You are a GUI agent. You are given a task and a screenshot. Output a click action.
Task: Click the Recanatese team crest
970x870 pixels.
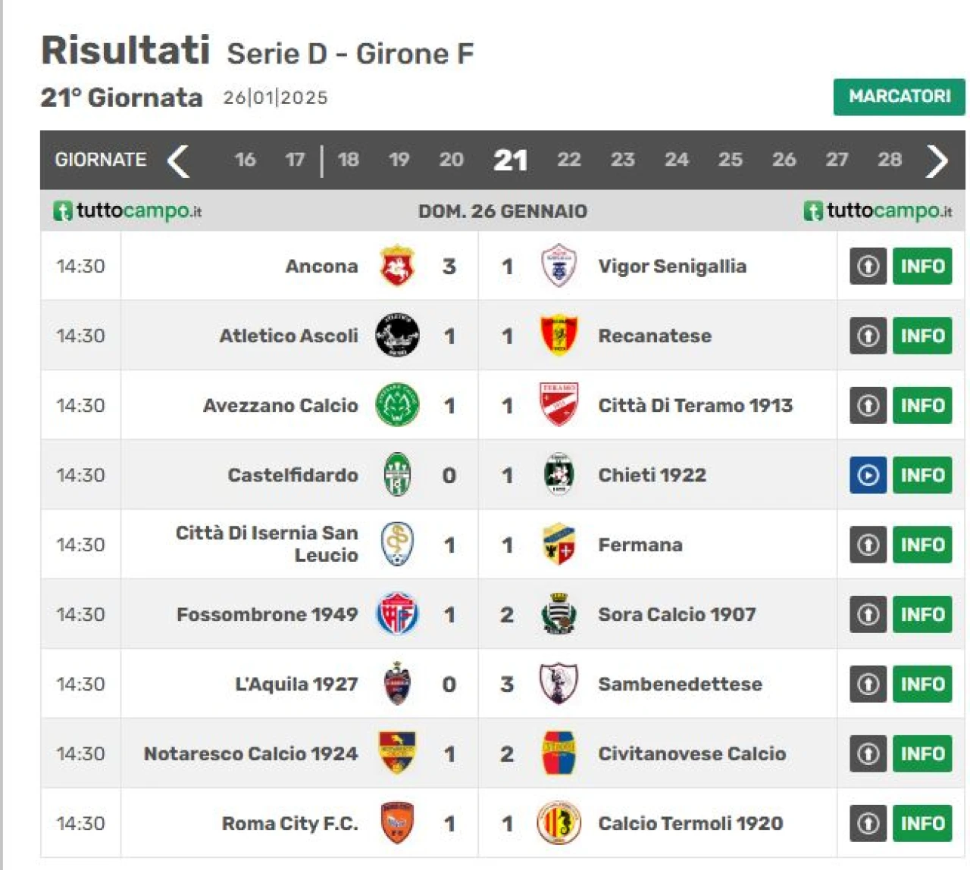point(559,335)
